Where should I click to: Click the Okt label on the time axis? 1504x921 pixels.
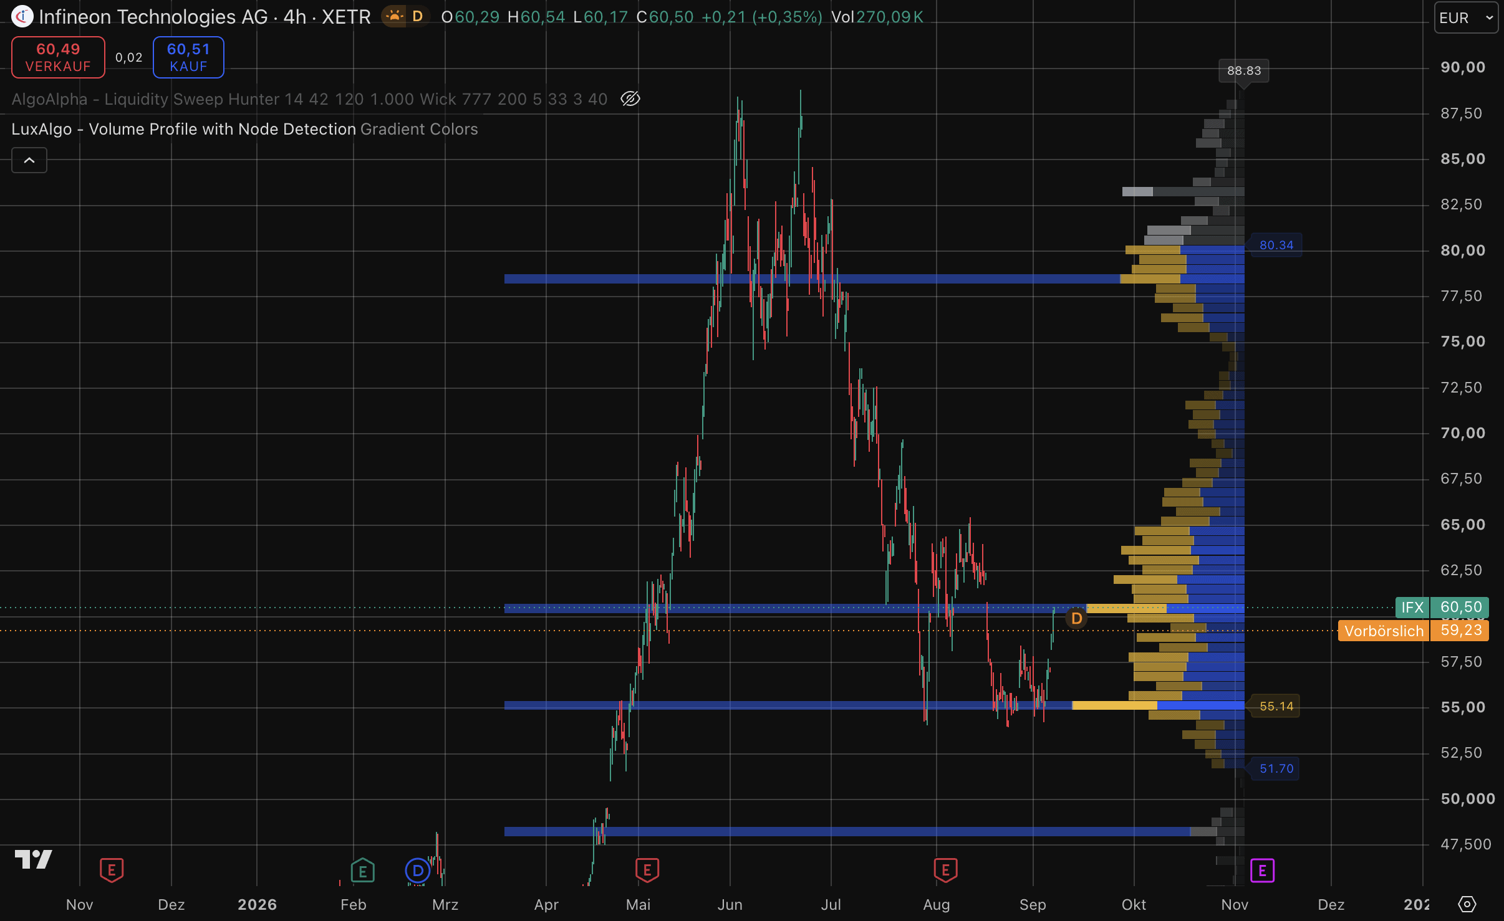[1134, 905]
